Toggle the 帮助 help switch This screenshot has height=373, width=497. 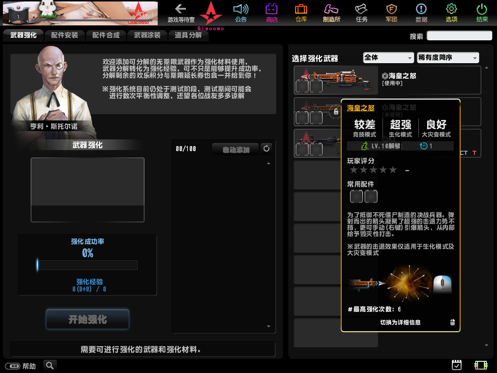[13, 366]
